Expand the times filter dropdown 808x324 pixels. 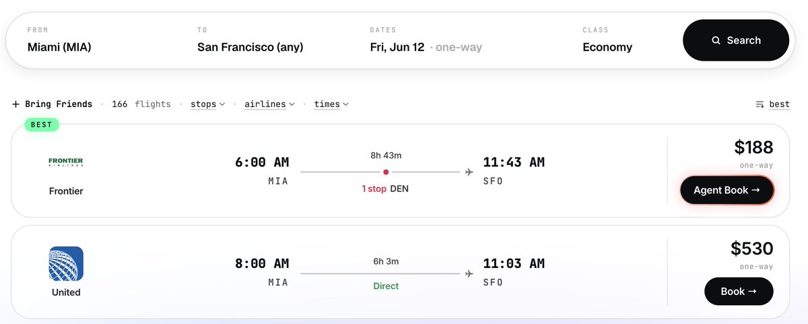pos(331,104)
